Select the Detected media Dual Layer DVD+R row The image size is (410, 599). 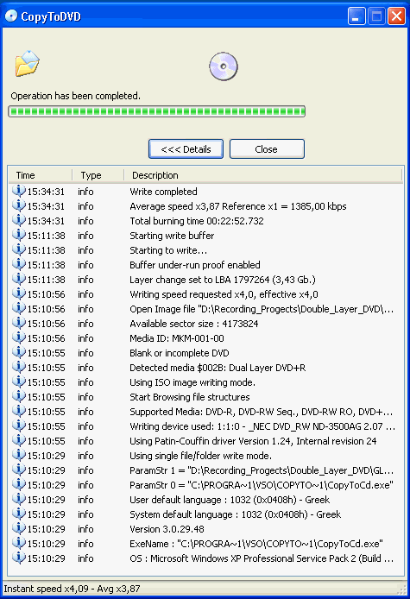(205, 368)
